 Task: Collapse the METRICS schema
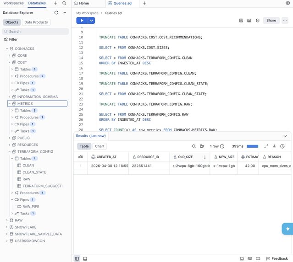[9, 104]
